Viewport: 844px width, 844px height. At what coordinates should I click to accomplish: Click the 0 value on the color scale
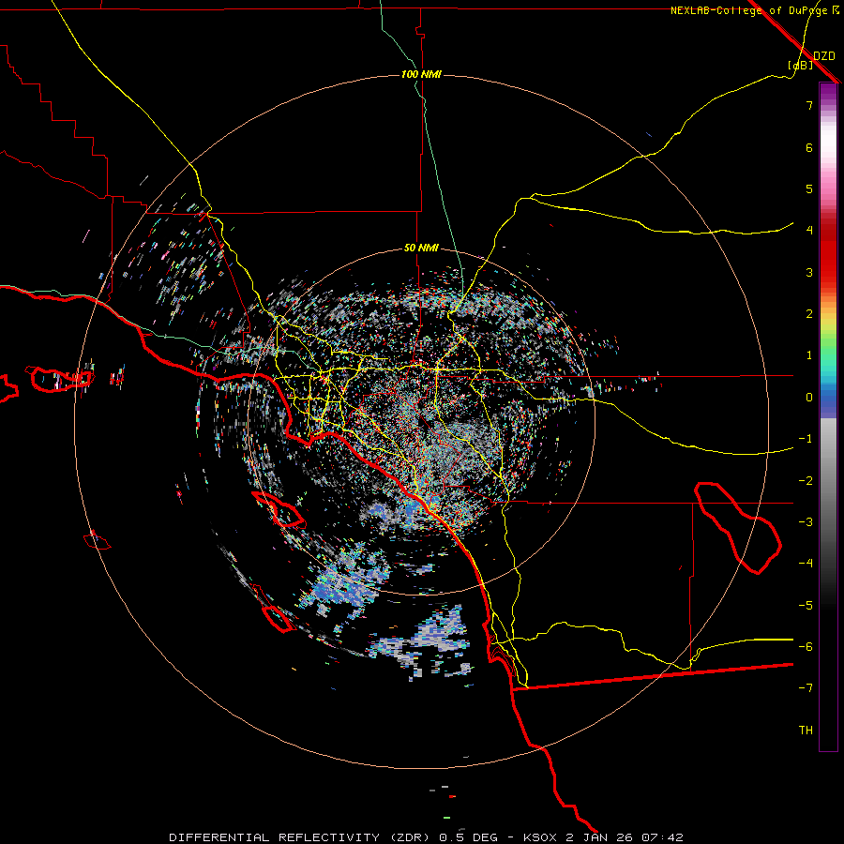tap(809, 398)
